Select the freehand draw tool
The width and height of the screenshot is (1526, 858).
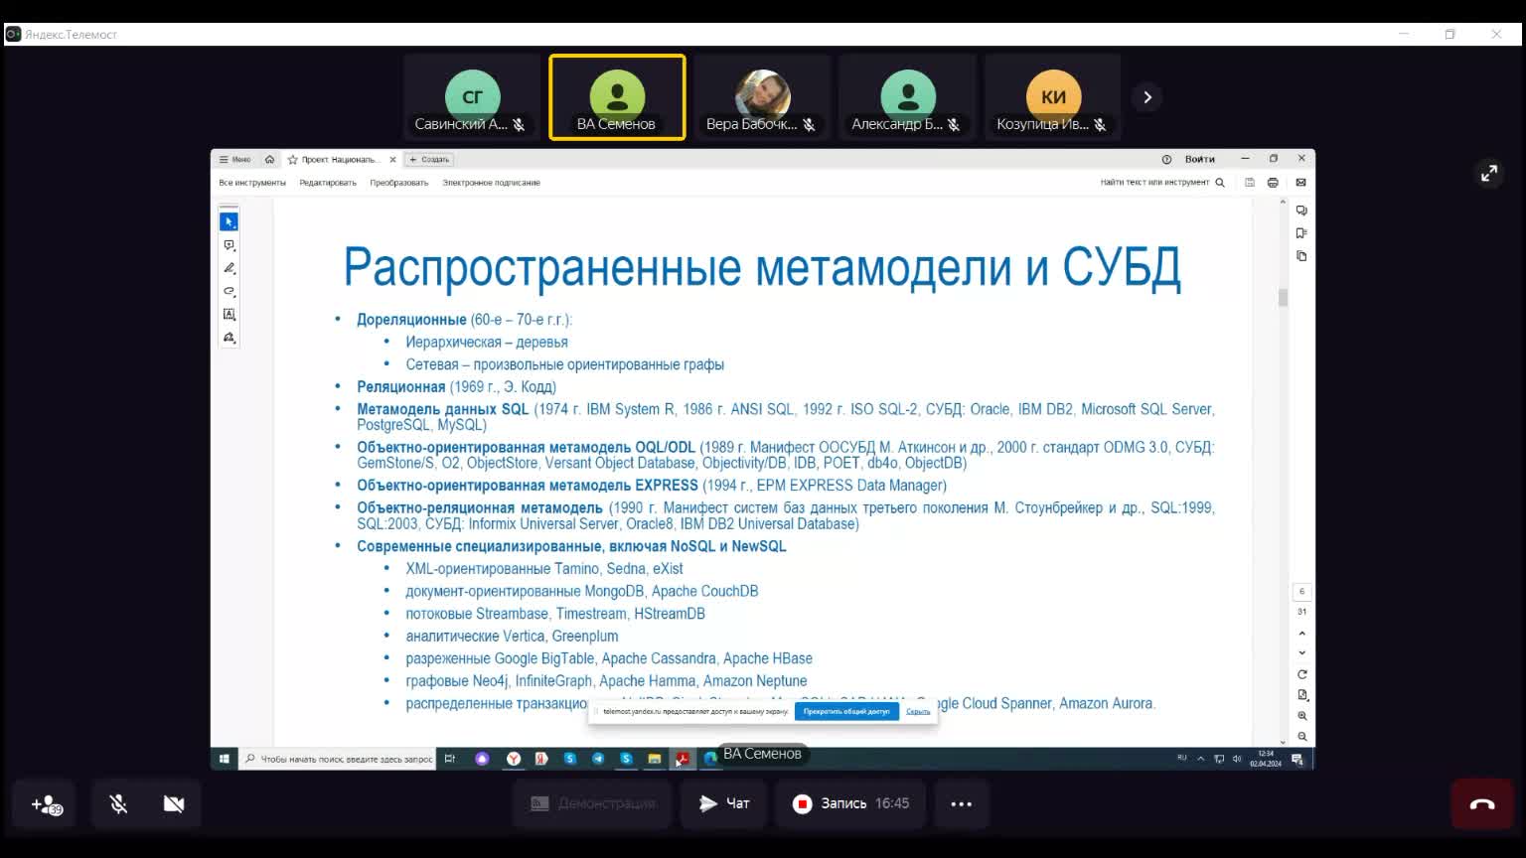[229, 292]
